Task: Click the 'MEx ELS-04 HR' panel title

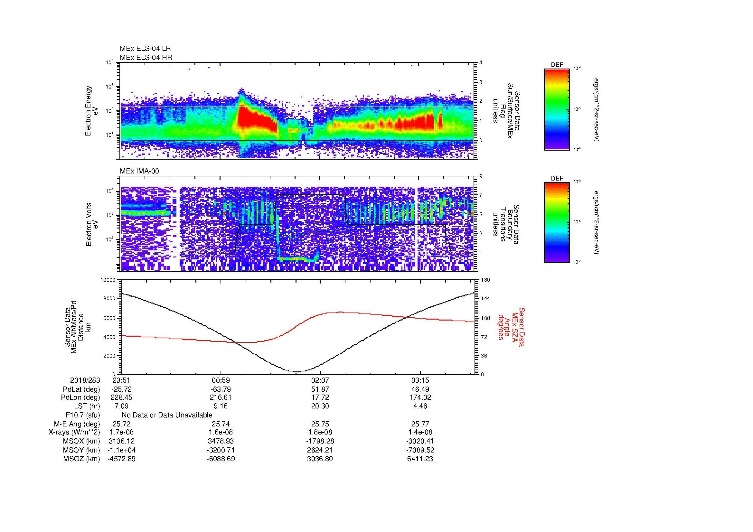Action: point(146,57)
